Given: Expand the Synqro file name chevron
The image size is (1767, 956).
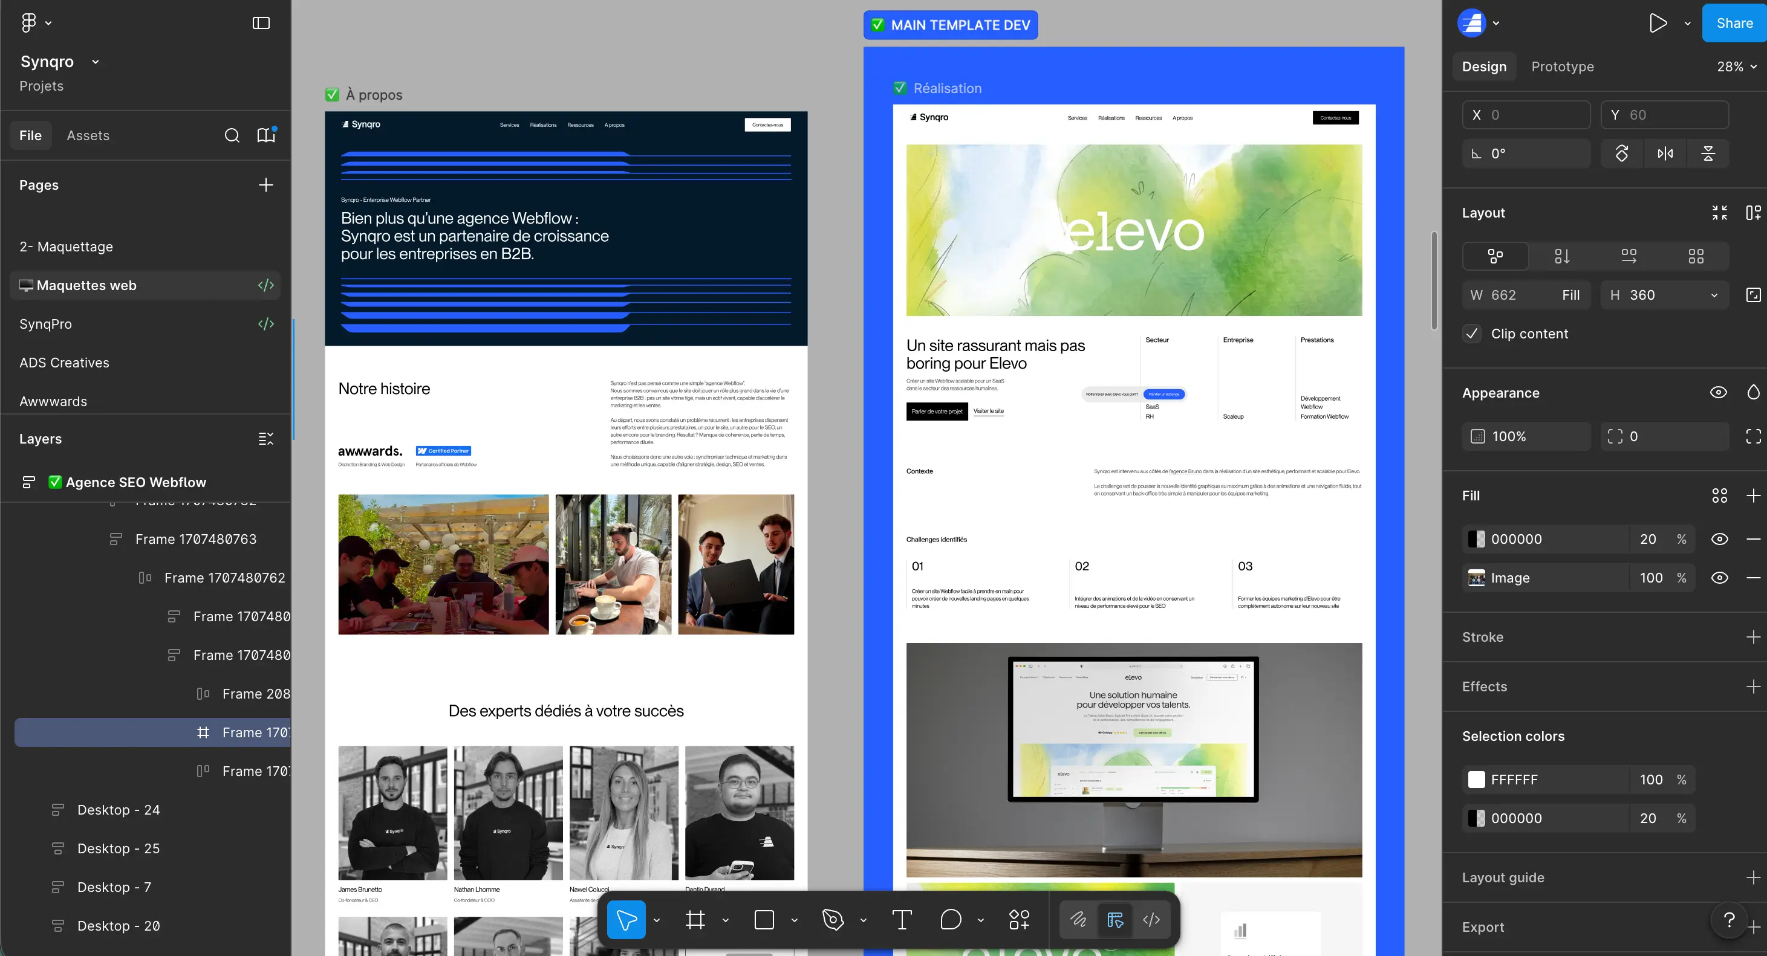Looking at the screenshot, I should coord(96,62).
